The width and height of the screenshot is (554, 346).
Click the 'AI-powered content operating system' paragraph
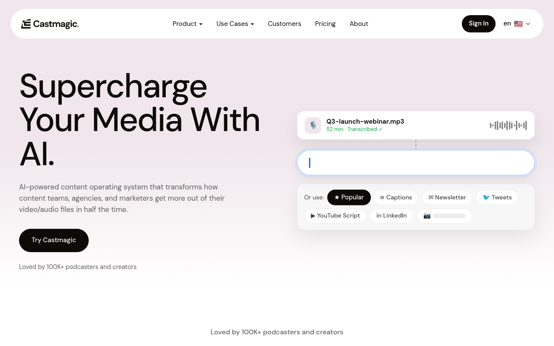click(122, 198)
